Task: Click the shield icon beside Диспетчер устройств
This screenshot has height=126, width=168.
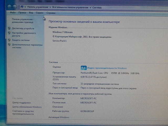Action: click(9, 28)
